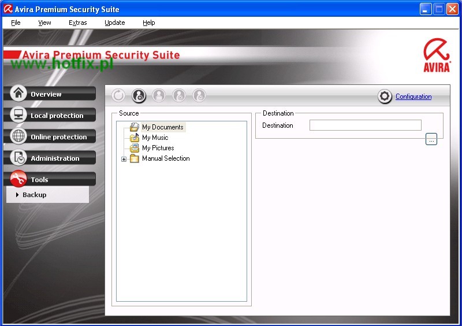Open the File menu

pyautogui.click(x=16, y=23)
